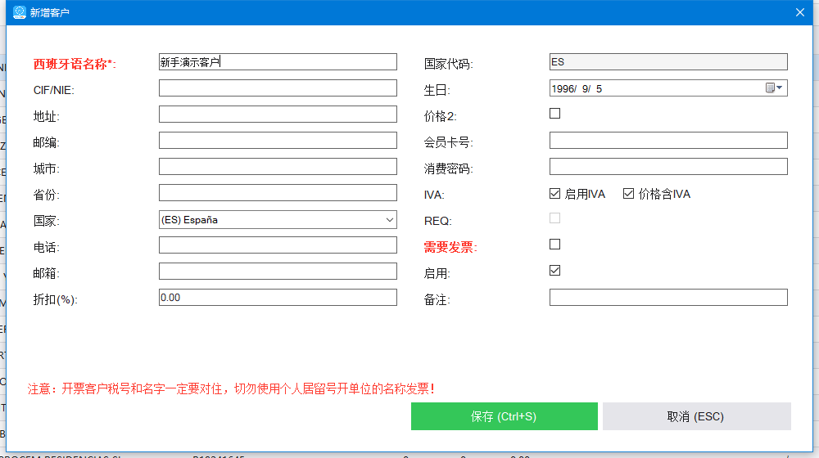The width and height of the screenshot is (819, 458).
Task: Uncheck the 启用 checkbox
Action: pyautogui.click(x=554, y=270)
